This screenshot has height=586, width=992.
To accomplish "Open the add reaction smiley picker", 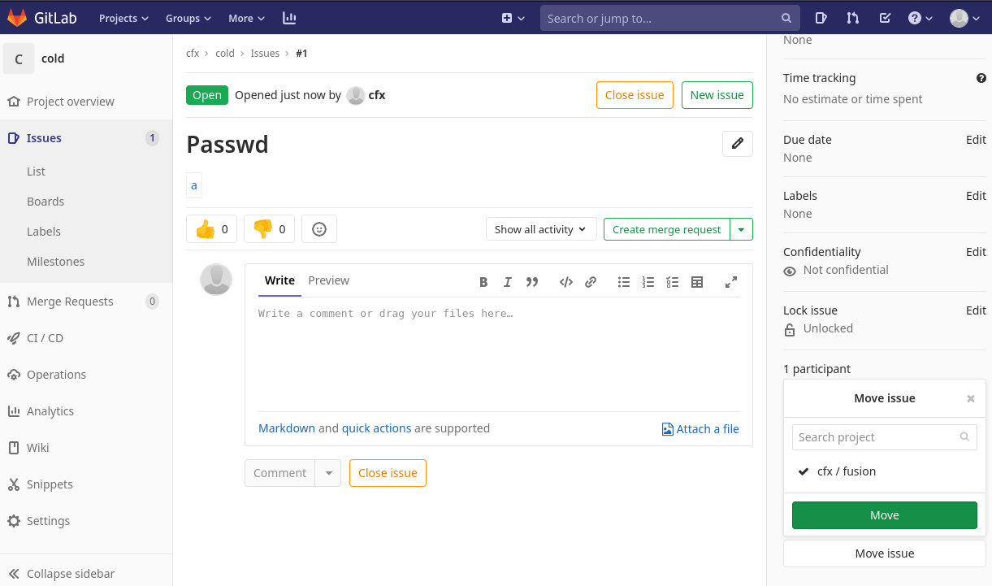I will pos(319,229).
